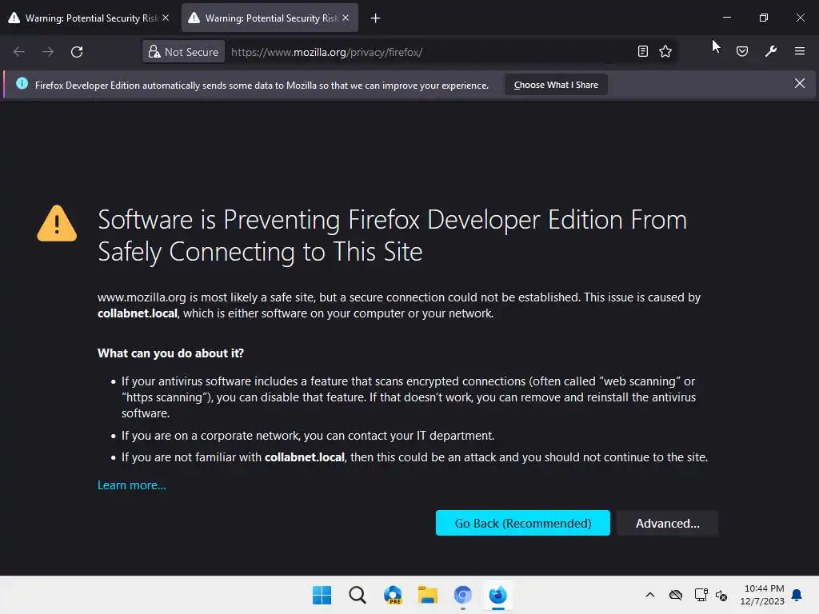
Task: Restore down the Firefox window
Action: [764, 18]
